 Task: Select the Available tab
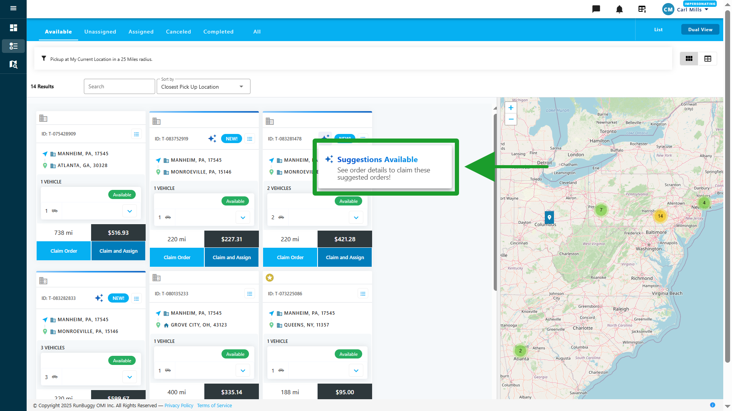coord(58,32)
